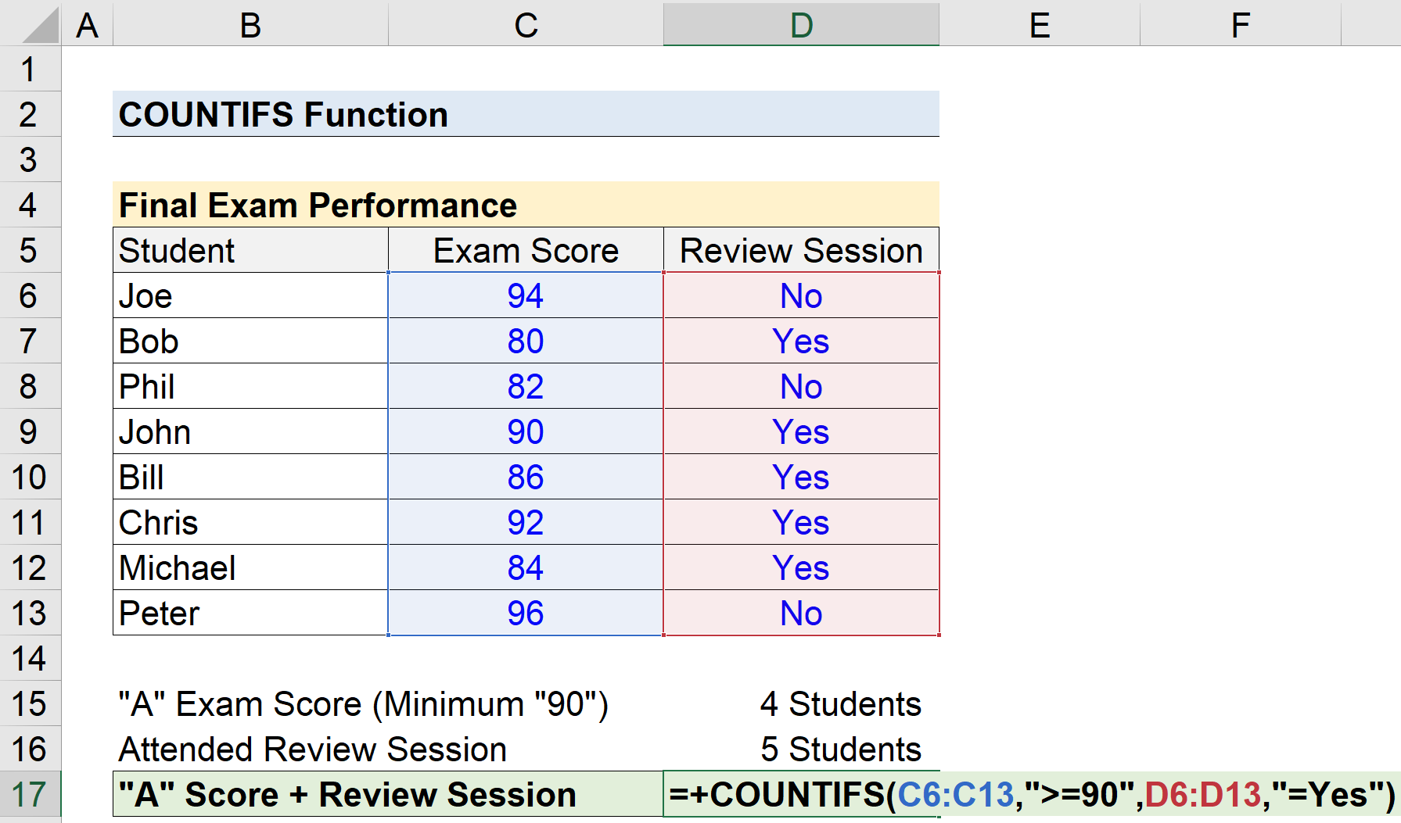Click John's Review Session 'Yes' cell

(x=801, y=431)
